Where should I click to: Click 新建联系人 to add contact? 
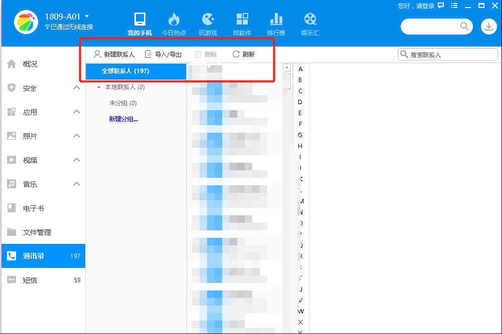[x=114, y=55]
